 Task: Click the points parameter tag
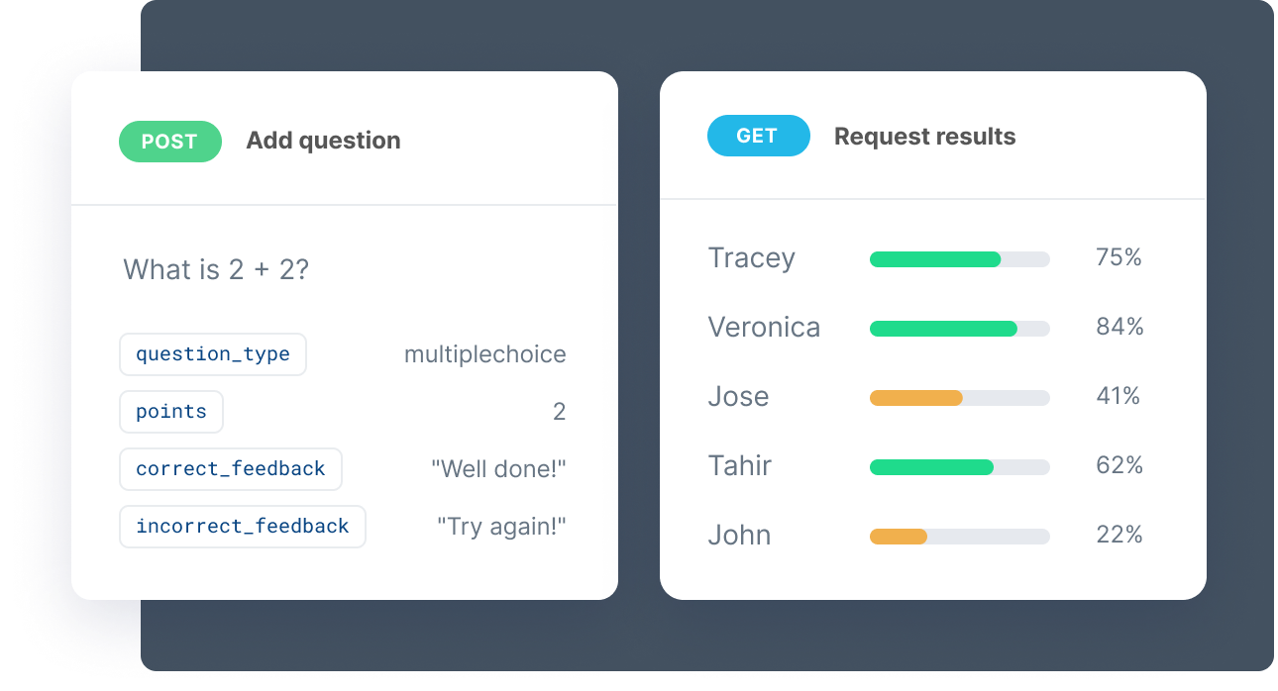171,412
